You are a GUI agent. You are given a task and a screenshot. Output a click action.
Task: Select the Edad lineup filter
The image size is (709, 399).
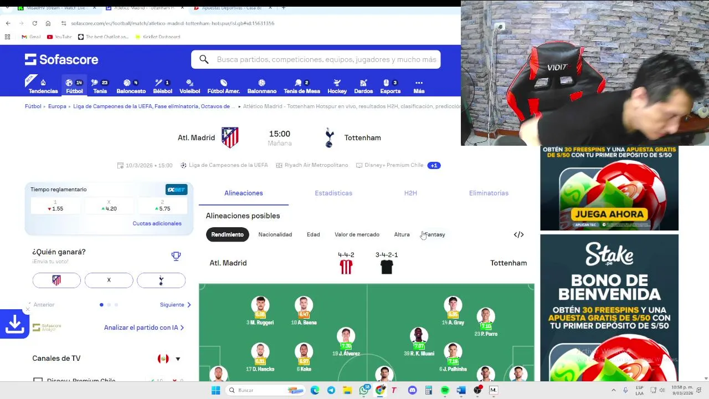point(313,234)
